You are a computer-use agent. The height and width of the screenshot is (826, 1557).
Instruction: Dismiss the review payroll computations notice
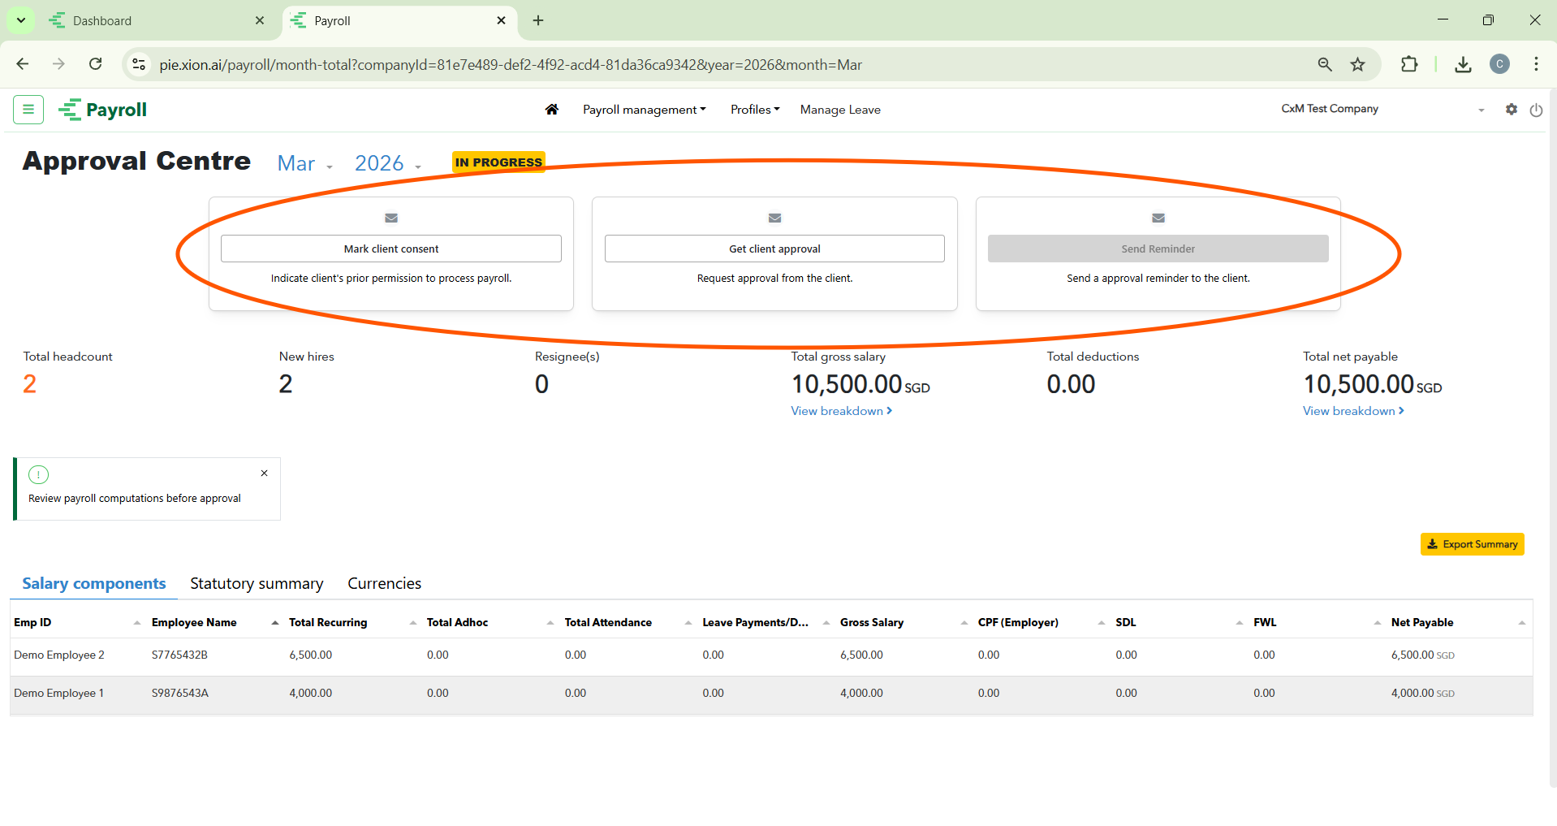point(264,474)
